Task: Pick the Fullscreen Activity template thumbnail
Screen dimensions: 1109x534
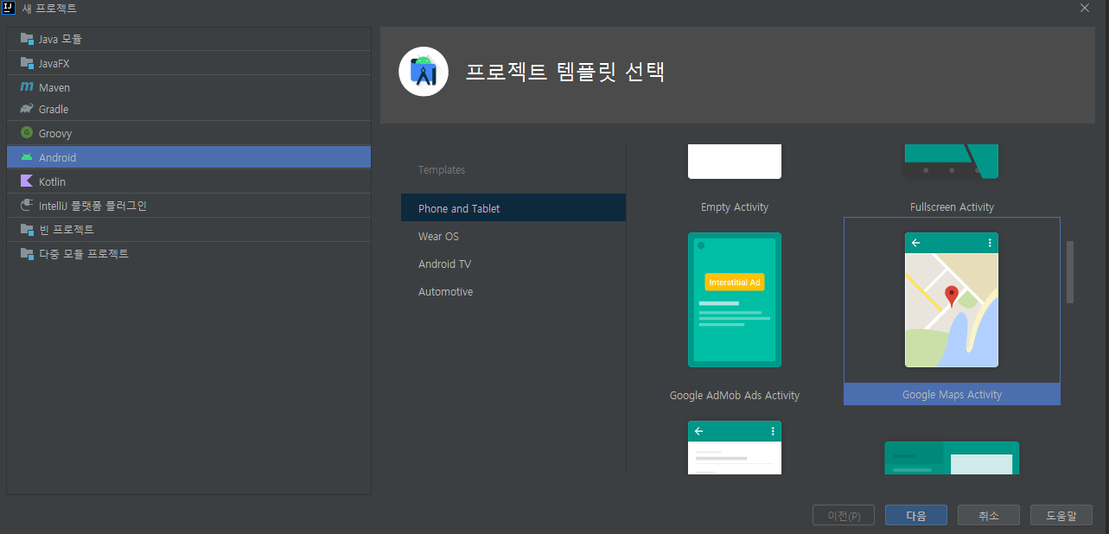Action: [x=952, y=162]
